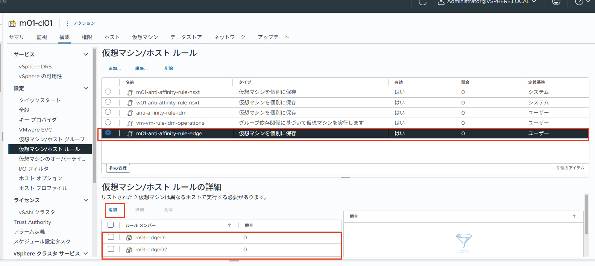Screen dimensions: 595x266
Task: Toggle the select-all rule members checkbox
Action: click(x=111, y=225)
